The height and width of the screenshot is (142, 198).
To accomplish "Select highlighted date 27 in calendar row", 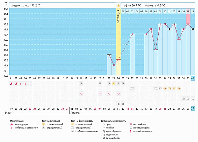I will (x=193, y=109).
